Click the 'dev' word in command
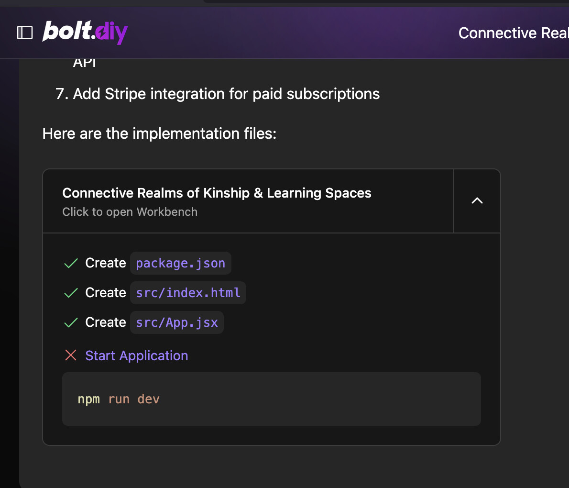 148,399
